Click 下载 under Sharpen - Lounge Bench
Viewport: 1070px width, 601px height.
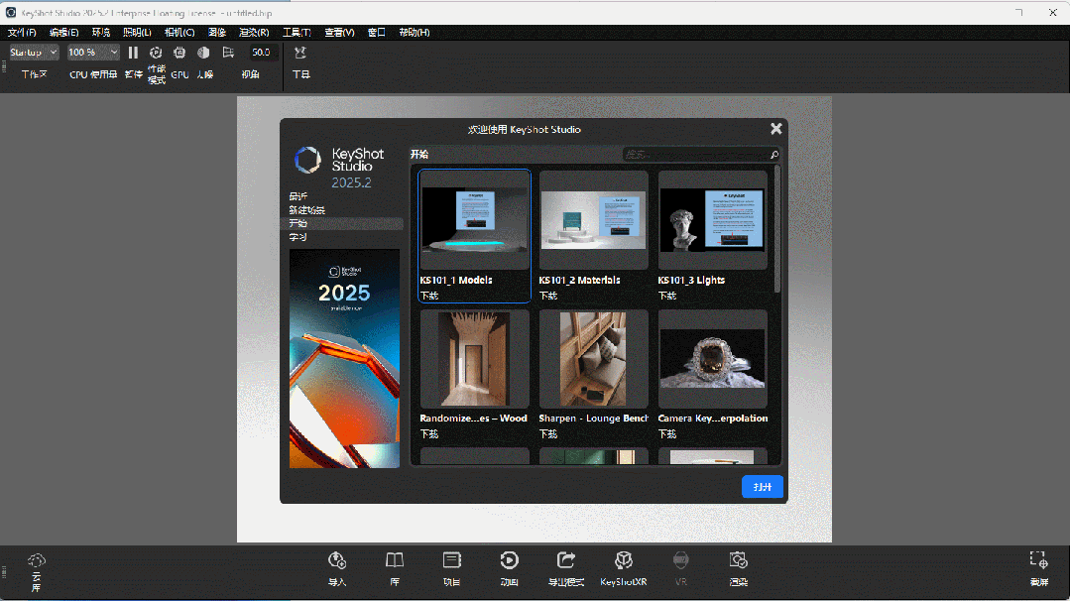[548, 433]
